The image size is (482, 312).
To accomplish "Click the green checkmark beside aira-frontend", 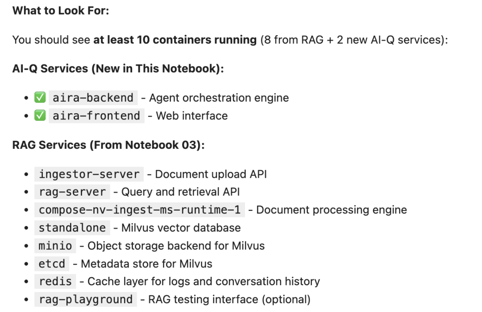I will coord(40,116).
